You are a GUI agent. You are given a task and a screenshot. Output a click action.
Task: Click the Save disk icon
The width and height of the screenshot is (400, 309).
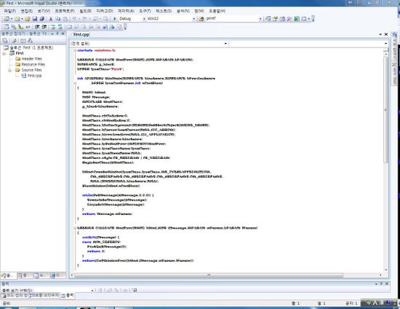click(35, 19)
